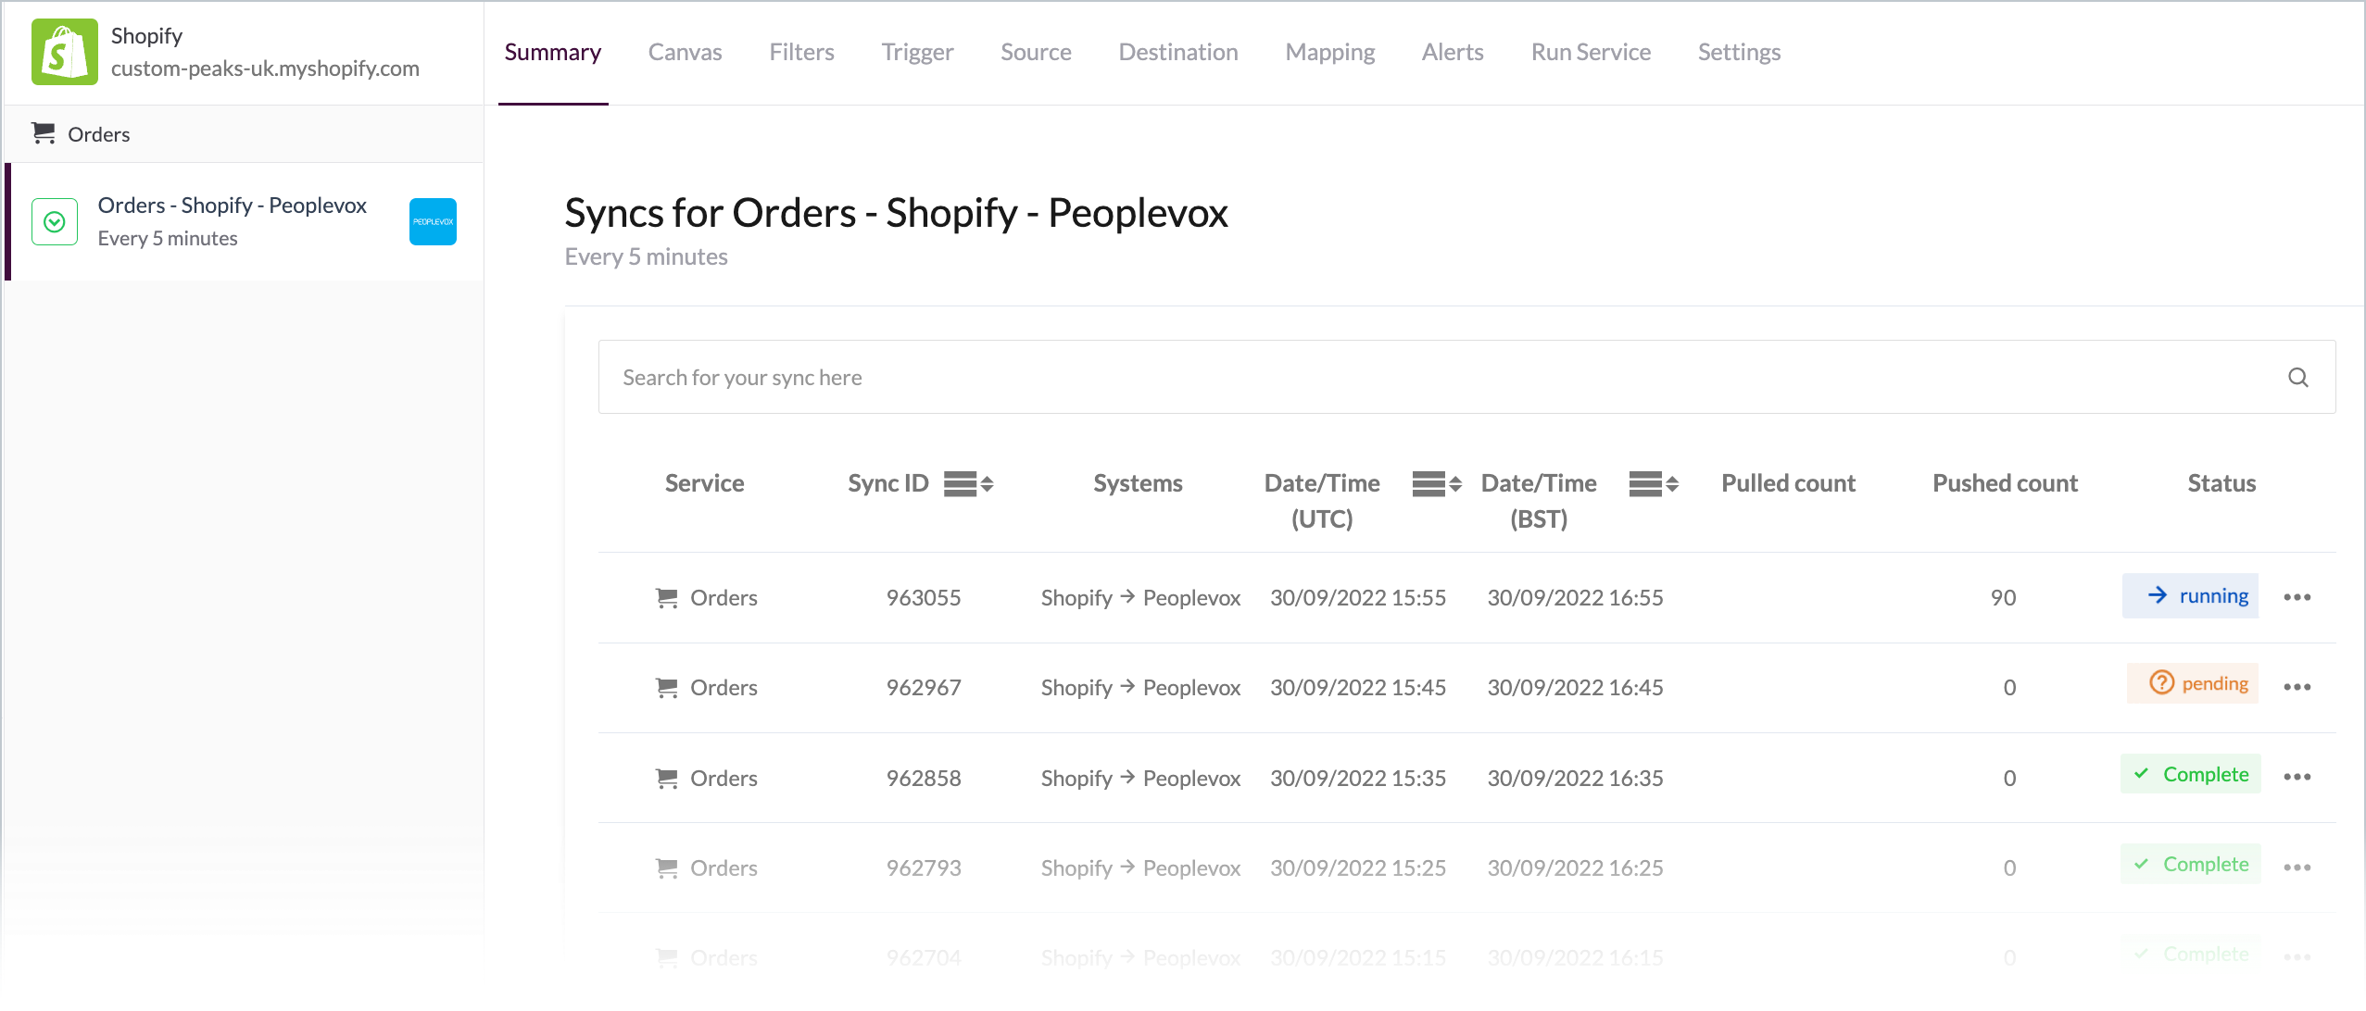Click the running status badge
The height and width of the screenshot is (1011, 2366).
(2190, 596)
